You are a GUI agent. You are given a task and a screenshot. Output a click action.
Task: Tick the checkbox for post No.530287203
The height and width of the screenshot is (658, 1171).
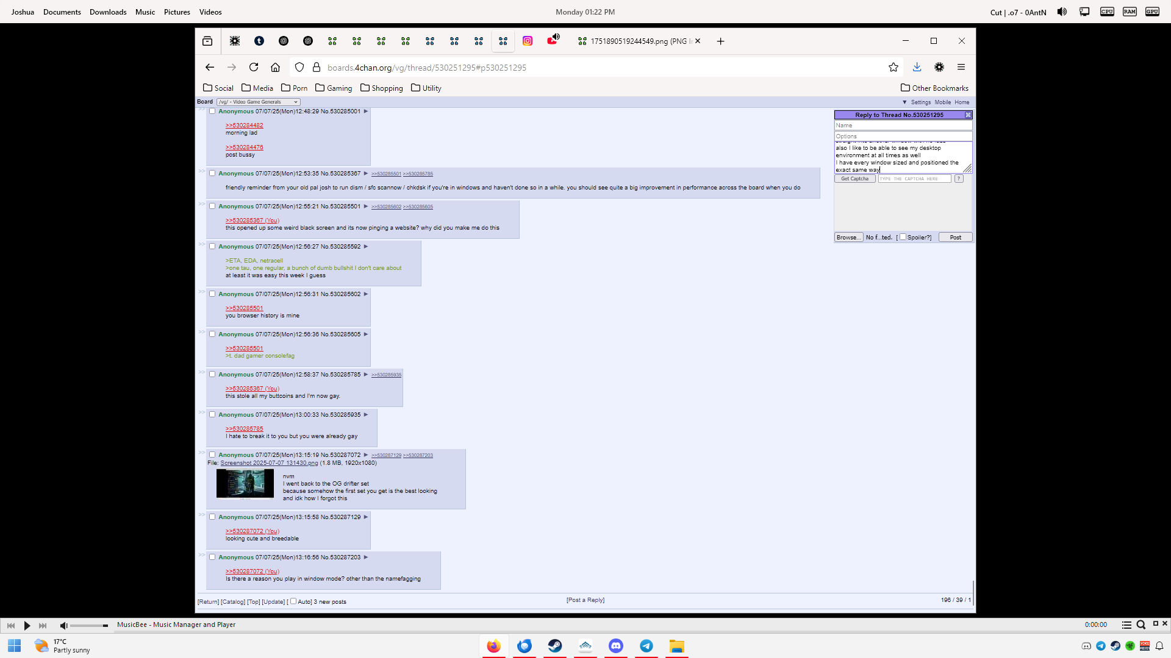tap(212, 557)
